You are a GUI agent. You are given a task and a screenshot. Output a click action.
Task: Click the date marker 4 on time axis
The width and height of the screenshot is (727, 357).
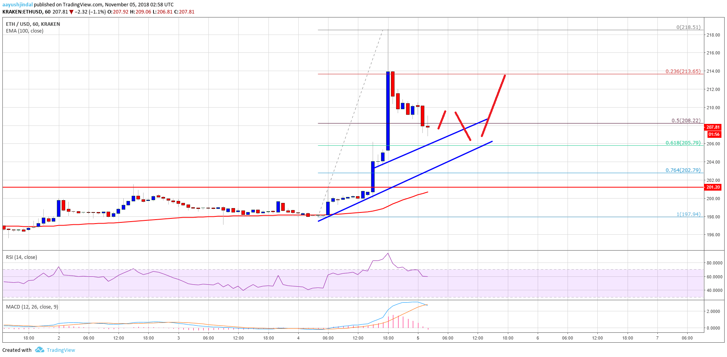click(x=298, y=338)
